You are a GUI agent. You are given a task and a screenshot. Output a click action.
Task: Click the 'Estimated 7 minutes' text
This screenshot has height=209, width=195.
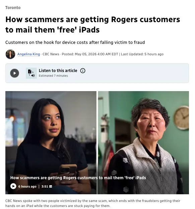(53, 76)
